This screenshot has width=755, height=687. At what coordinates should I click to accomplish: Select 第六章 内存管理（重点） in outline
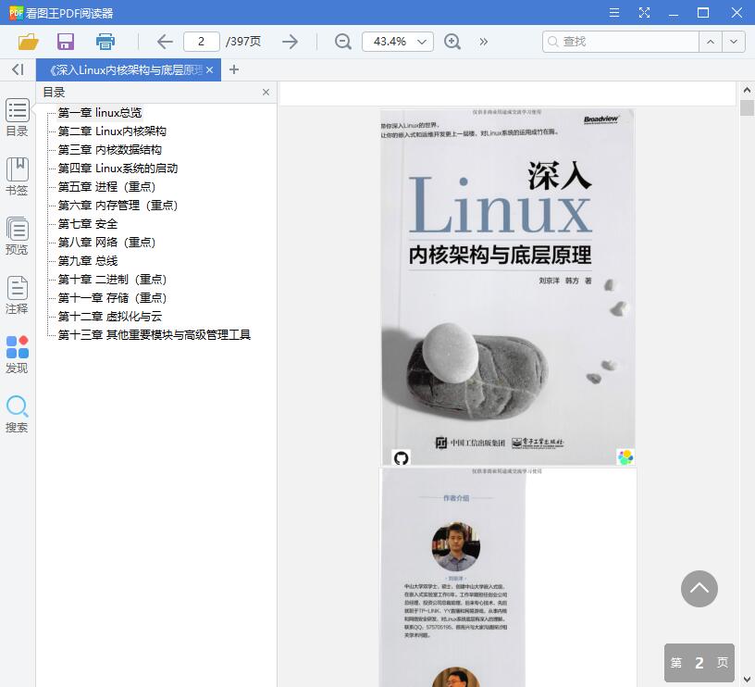[x=118, y=206]
